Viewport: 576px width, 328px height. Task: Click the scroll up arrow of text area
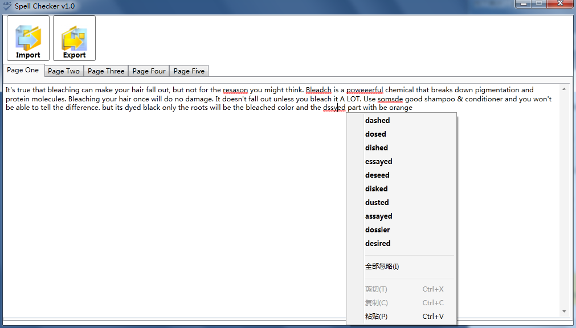click(563, 89)
